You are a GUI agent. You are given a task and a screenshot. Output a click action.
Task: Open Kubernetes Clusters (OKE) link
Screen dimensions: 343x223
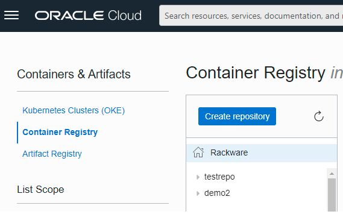[x=74, y=110]
